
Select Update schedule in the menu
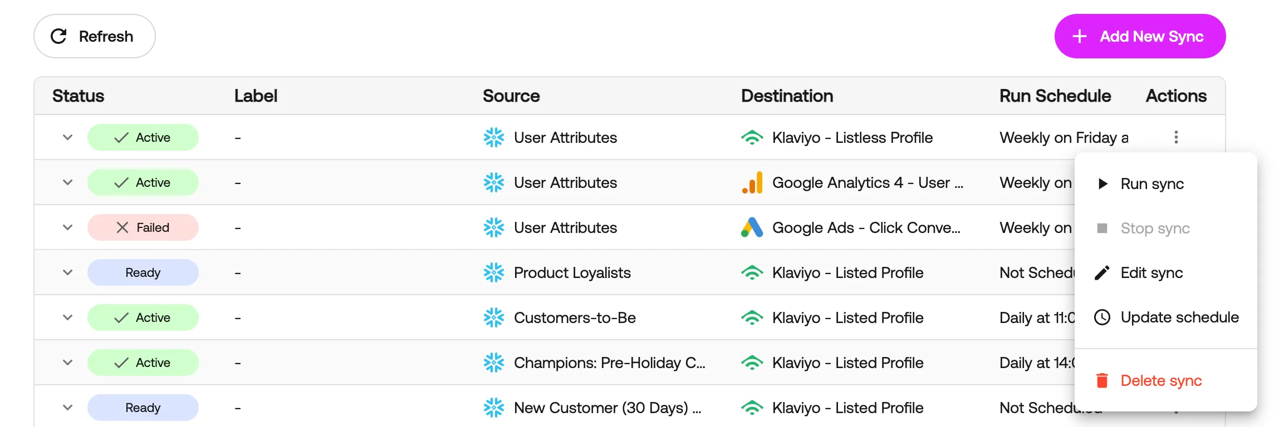(x=1165, y=317)
